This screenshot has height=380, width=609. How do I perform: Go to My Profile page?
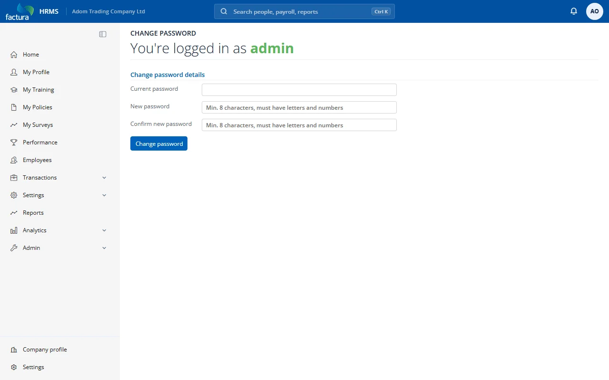60,72
